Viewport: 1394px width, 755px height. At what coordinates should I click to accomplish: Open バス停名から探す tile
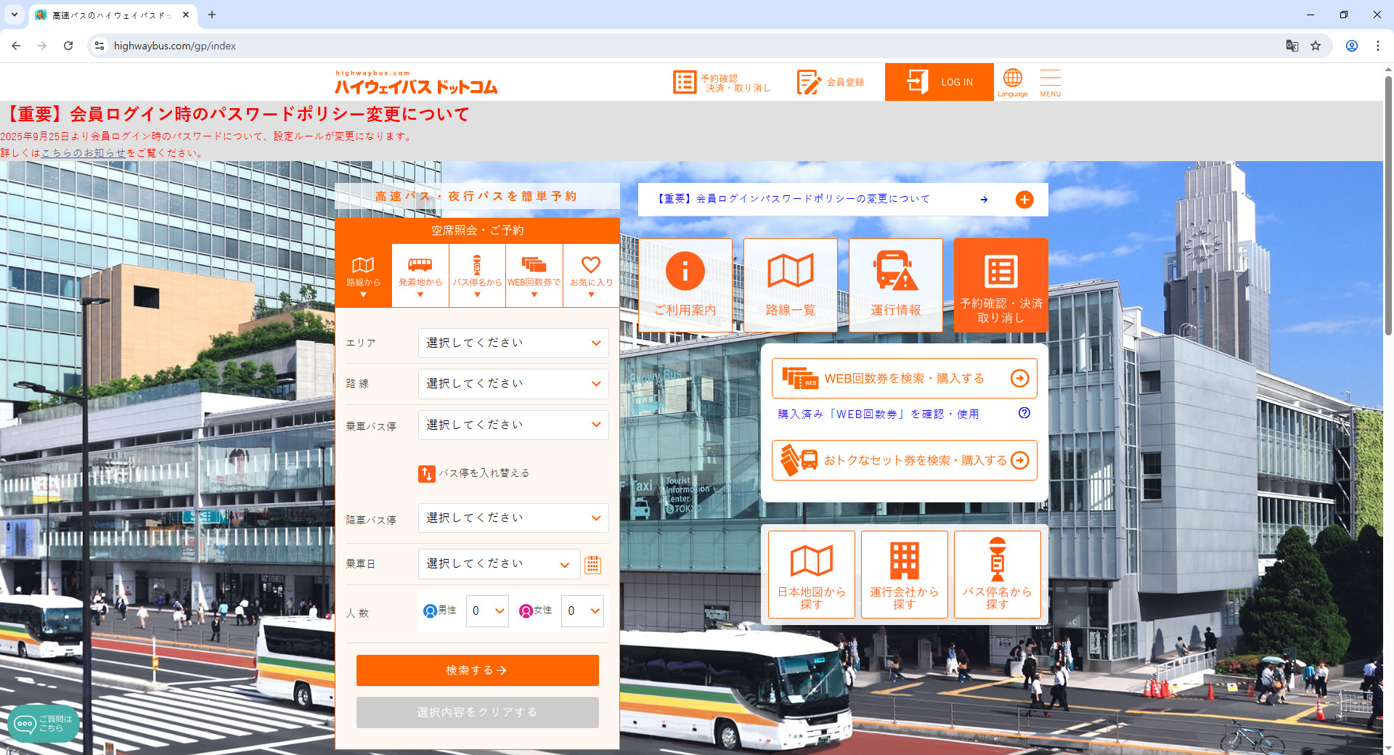[997, 574]
